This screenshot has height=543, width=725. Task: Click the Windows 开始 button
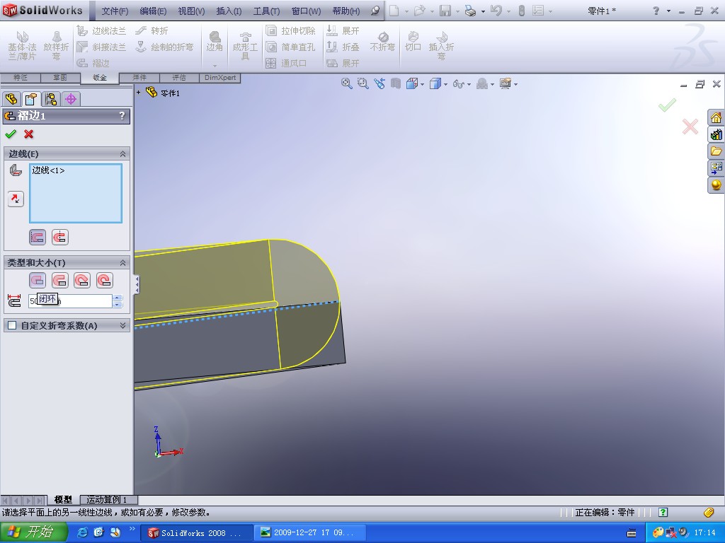tap(33, 532)
